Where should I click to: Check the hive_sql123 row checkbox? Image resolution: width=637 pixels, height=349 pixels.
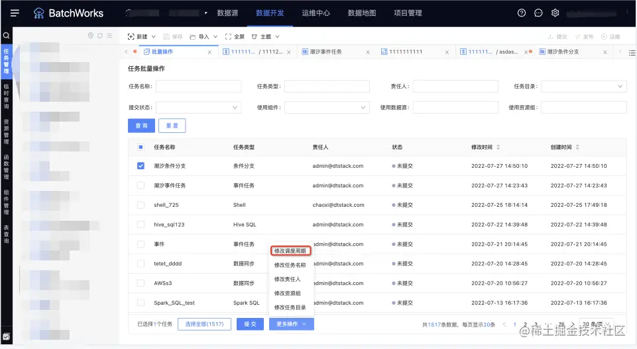141,224
